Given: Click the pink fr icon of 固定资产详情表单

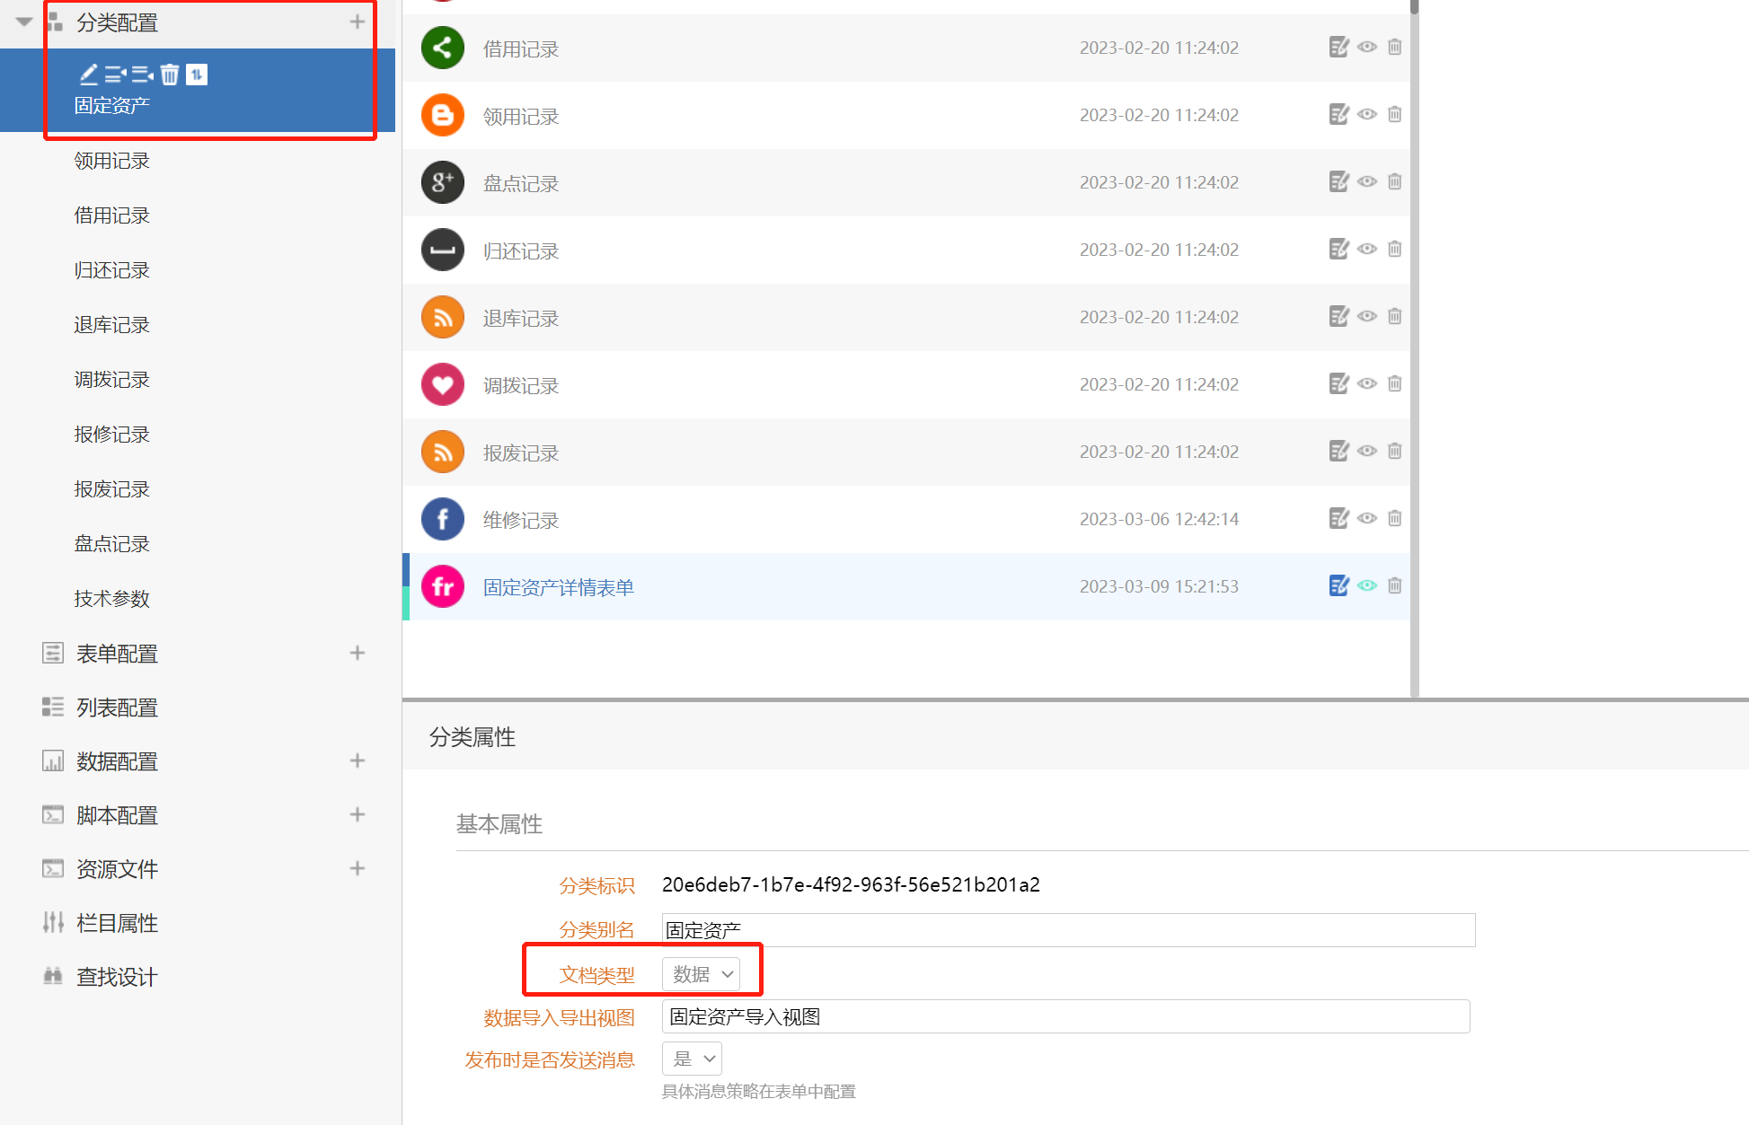Looking at the screenshot, I should click(x=442, y=586).
